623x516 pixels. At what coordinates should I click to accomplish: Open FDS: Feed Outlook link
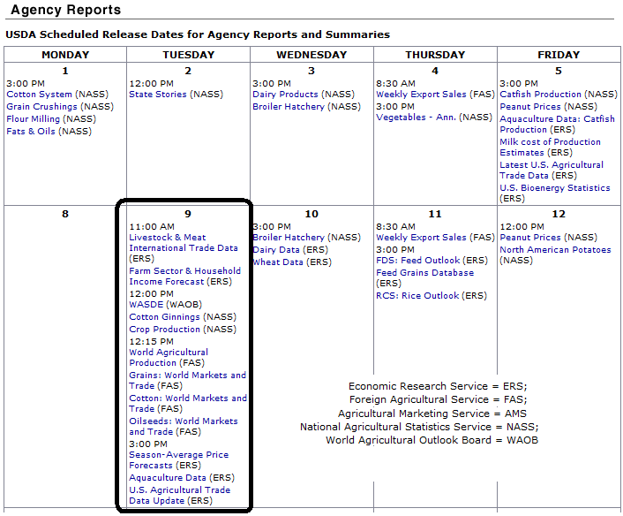point(418,261)
